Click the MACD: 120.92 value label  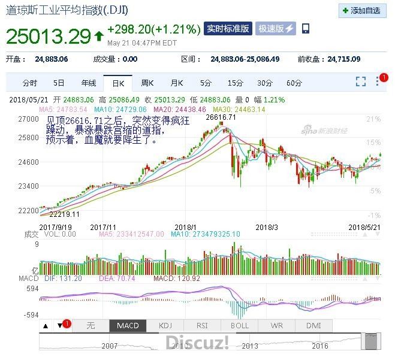tap(177, 279)
